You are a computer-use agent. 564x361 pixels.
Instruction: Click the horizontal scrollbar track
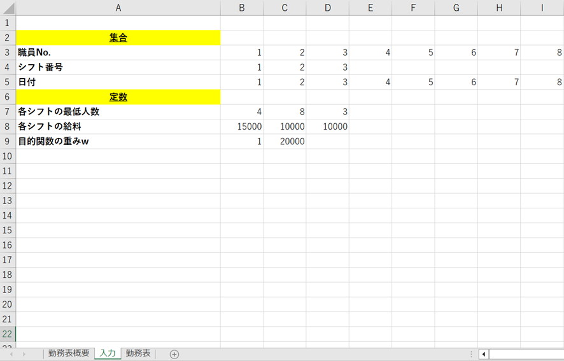click(526, 354)
